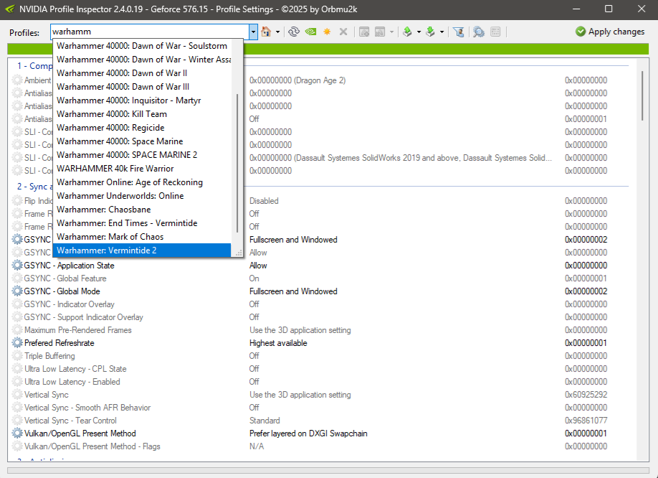Screen dimensions: 658x478
Task: Choose Warhammer 40000: Regicide profile
Action: click(142, 128)
